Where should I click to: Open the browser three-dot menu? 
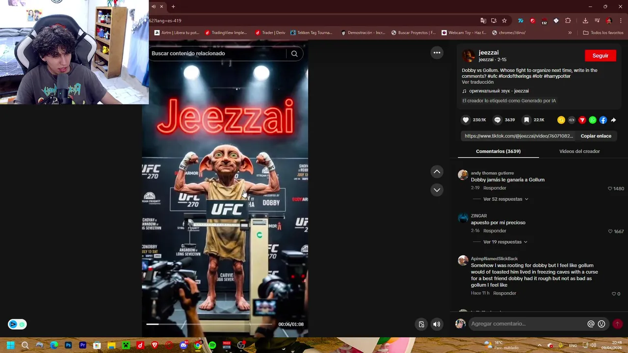pyautogui.click(x=621, y=21)
